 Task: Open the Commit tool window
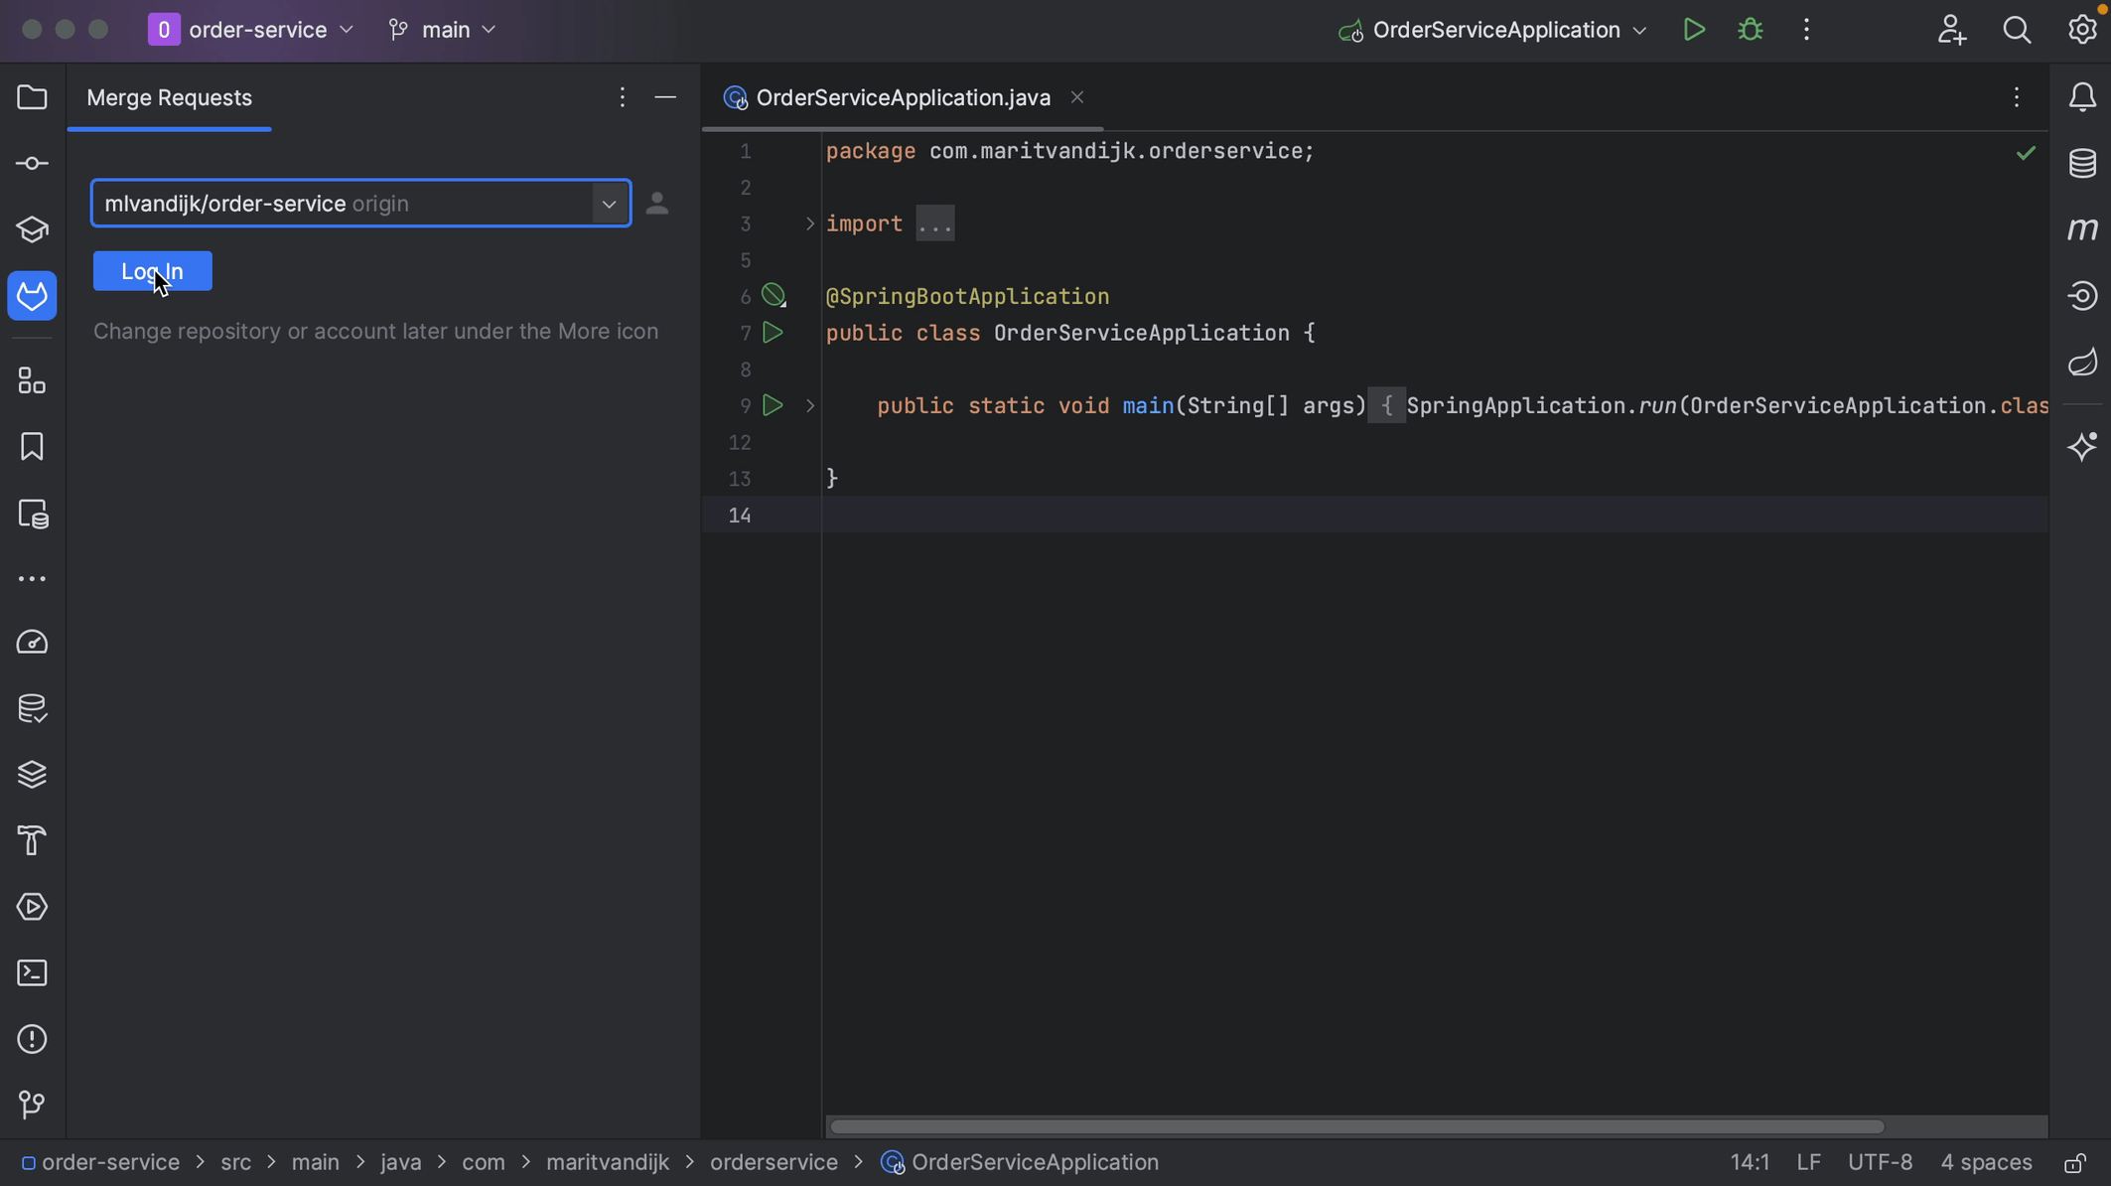(x=32, y=163)
